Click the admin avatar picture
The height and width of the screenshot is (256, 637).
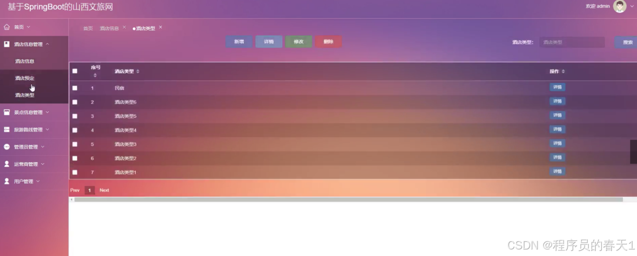click(x=620, y=6)
